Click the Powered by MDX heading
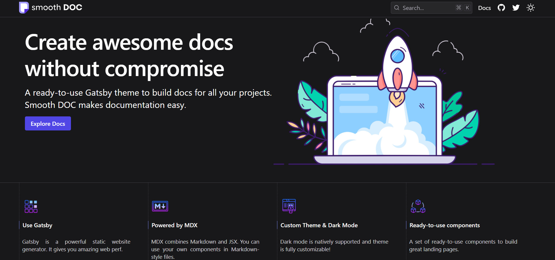 pos(174,225)
